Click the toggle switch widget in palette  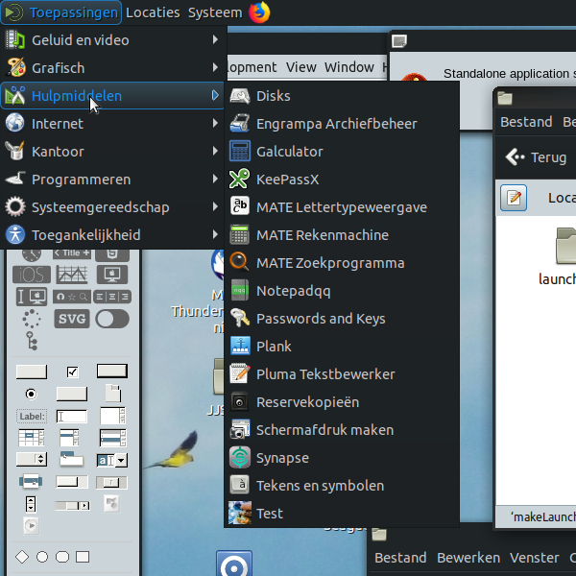(x=111, y=319)
